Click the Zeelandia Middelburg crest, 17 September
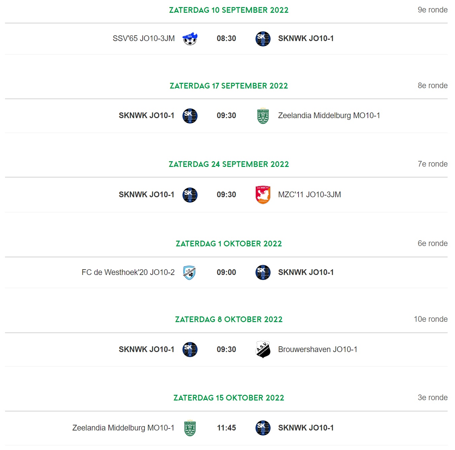Image resolution: width=455 pixels, height=450 pixels. [263, 116]
